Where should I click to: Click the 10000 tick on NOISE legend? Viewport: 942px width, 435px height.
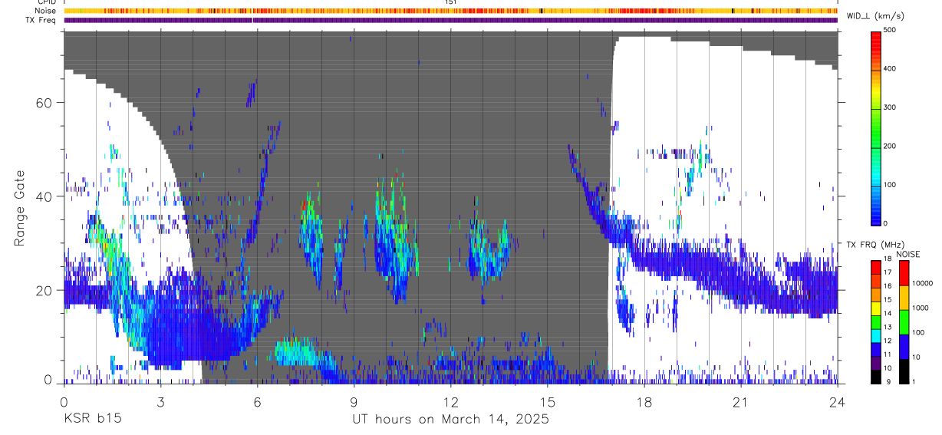point(922,283)
